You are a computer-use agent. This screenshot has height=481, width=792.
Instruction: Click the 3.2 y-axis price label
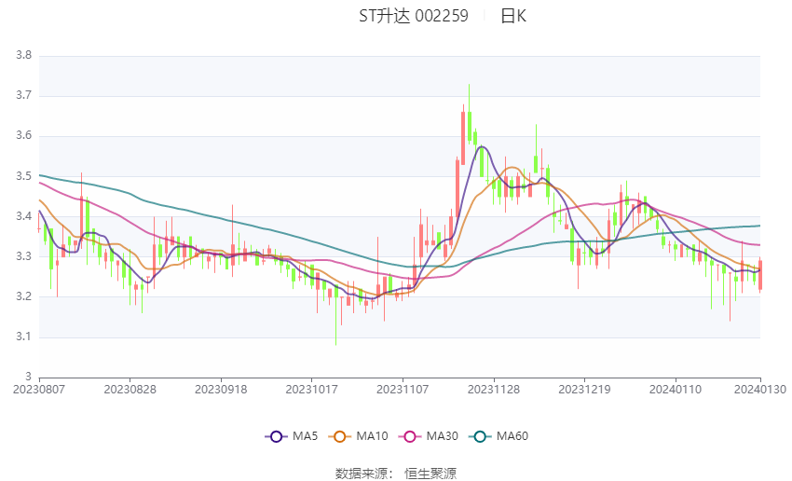click(23, 296)
